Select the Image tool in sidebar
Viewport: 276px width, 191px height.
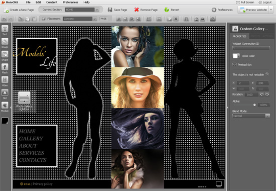click(x=5, y=43)
